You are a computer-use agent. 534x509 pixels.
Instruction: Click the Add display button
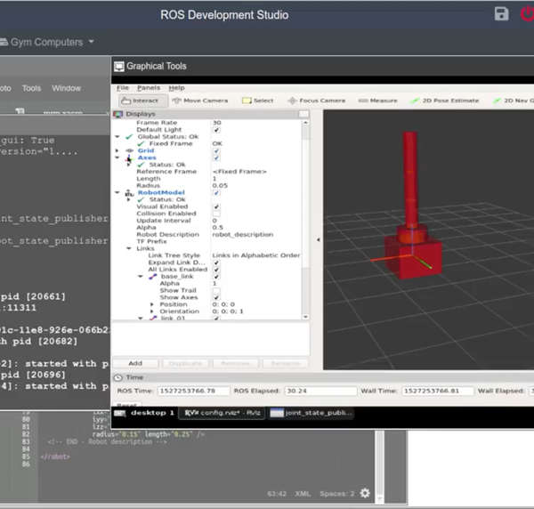tap(135, 363)
